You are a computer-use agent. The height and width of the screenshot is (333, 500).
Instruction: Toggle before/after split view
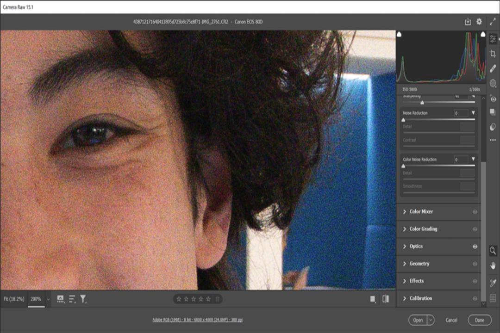coord(386,299)
